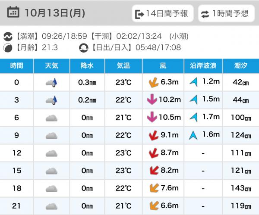
Task: Click the 143cm tide value at 18時
Action: (241, 188)
